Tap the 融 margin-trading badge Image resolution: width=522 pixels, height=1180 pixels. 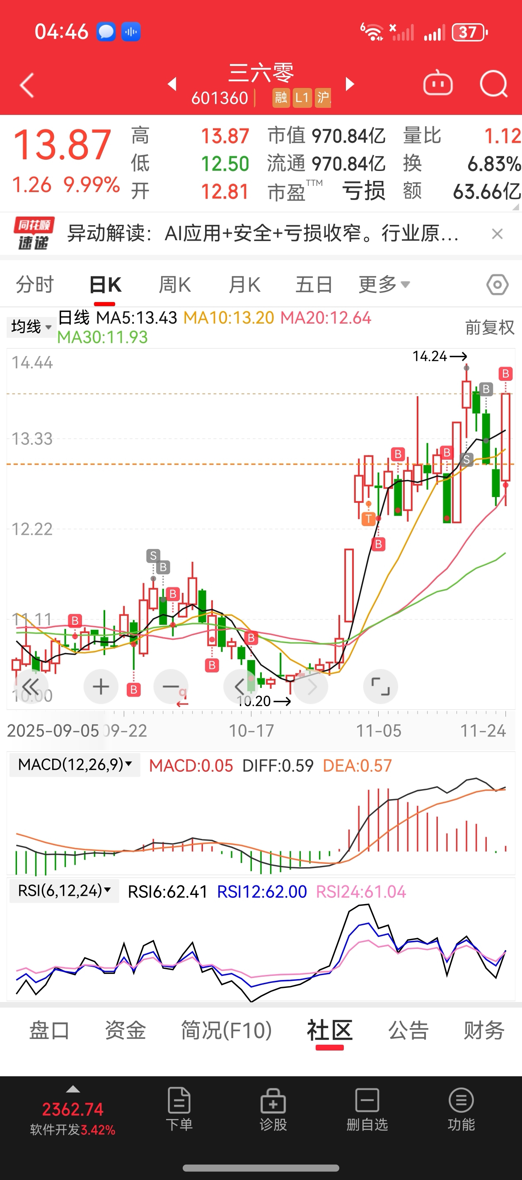[x=281, y=98]
